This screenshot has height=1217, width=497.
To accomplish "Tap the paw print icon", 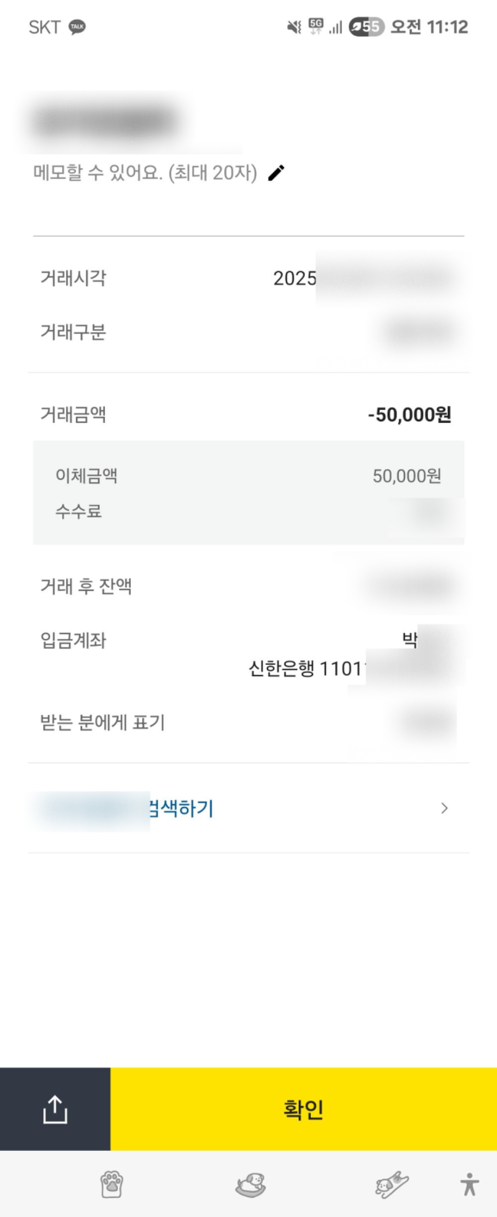I will click(112, 1185).
